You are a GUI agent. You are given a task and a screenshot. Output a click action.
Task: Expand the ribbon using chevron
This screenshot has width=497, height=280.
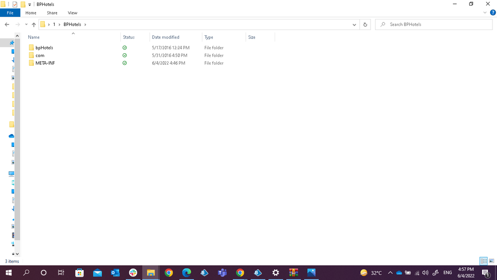485,13
